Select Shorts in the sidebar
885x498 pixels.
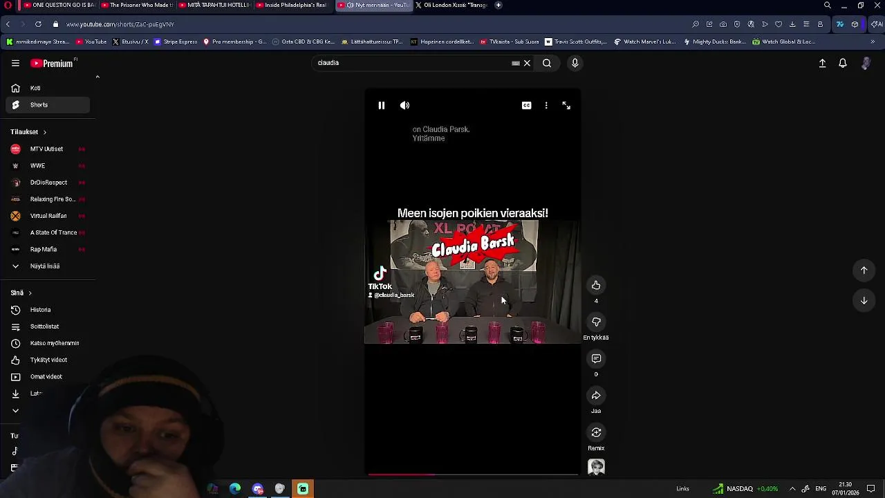click(48, 105)
